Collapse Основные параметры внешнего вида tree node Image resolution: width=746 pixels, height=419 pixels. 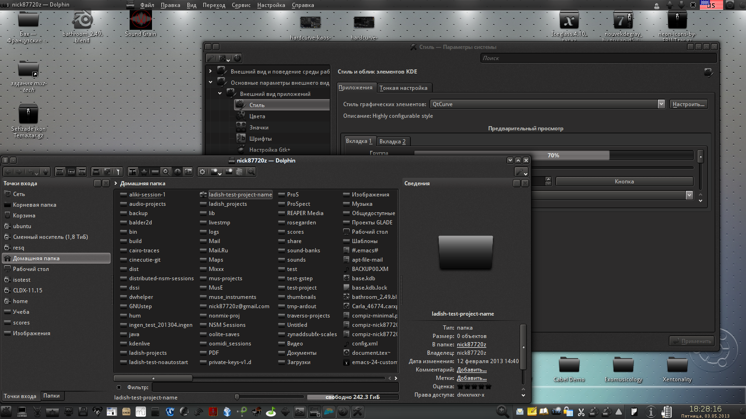pos(210,82)
